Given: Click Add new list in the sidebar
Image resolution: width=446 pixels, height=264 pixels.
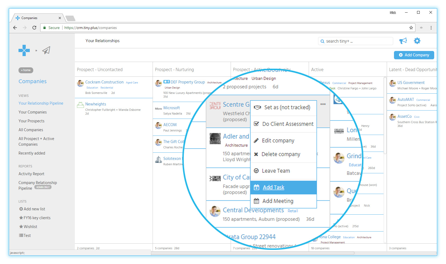Looking at the screenshot, I should pyautogui.click(x=32, y=209).
